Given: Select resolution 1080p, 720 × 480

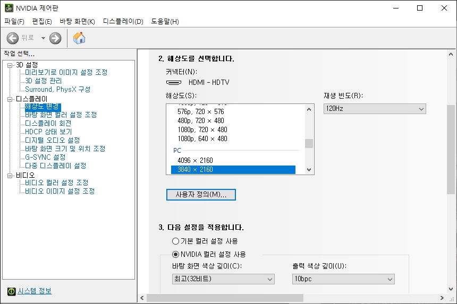Looking at the screenshot, I should [202, 130].
